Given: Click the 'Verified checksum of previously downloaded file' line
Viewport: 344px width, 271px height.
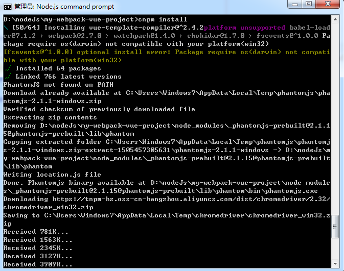Looking at the screenshot, I should click(x=99, y=109).
